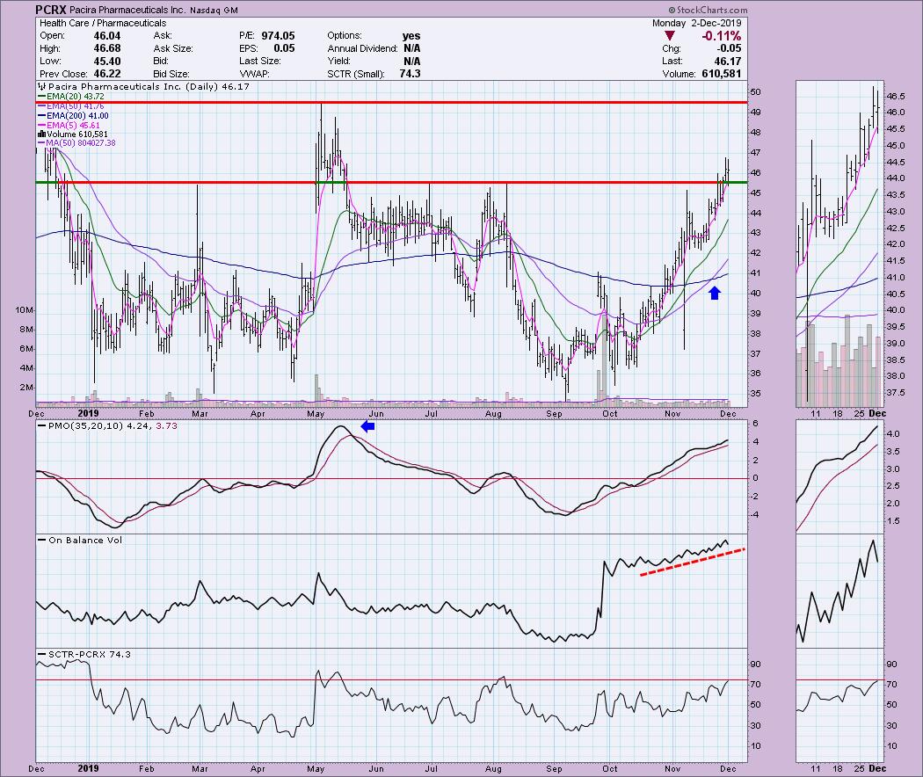The height and width of the screenshot is (777, 923).
Task: Click the PMO(35,20,10) indicator label
Action: click(x=108, y=425)
